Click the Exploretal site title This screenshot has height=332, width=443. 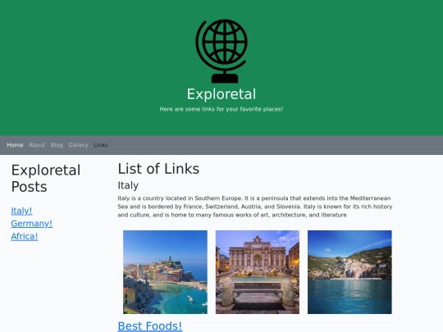221,94
